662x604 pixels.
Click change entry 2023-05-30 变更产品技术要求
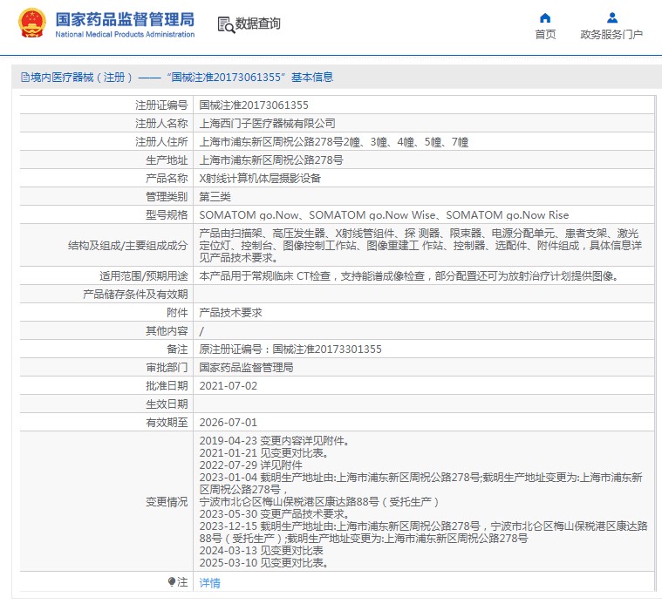[275, 514]
